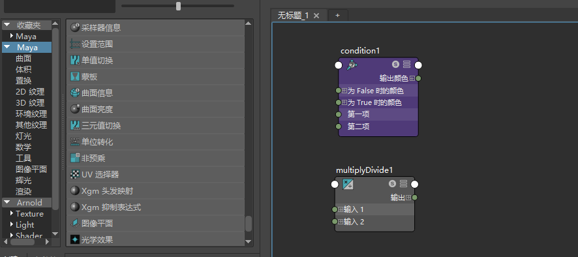This screenshot has height=257, width=578.
Task: Click 第一项 input port on condition1
Action: (339, 114)
